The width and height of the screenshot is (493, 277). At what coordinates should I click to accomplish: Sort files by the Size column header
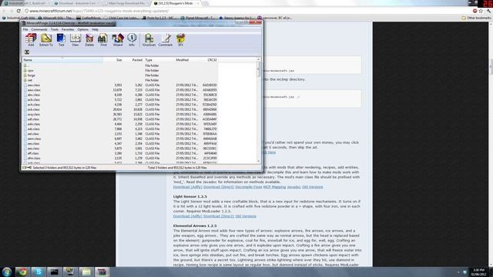click(x=112, y=60)
